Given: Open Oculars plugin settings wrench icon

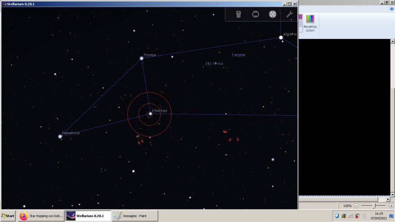Looking at the screenshot, I should (290, 14).
